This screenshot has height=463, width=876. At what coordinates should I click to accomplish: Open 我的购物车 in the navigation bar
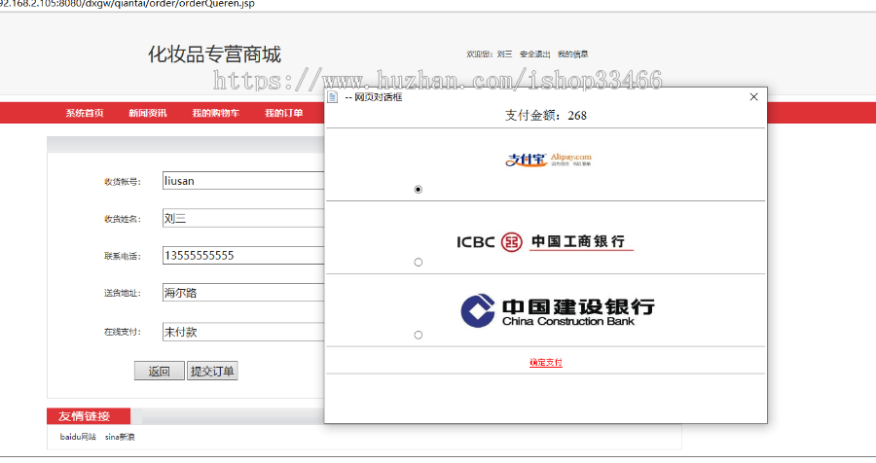(x=216, y=113)
